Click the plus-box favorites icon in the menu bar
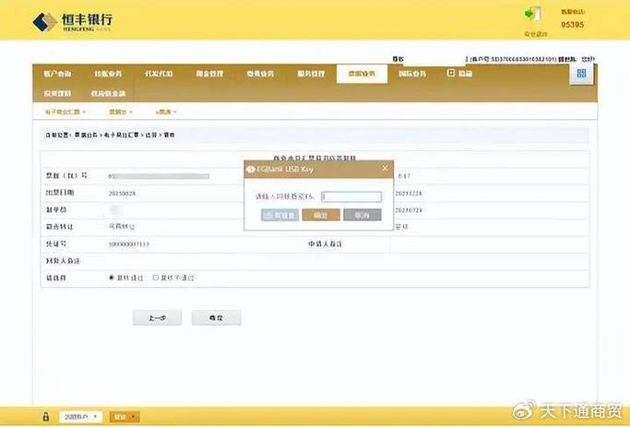 (451, 73)
